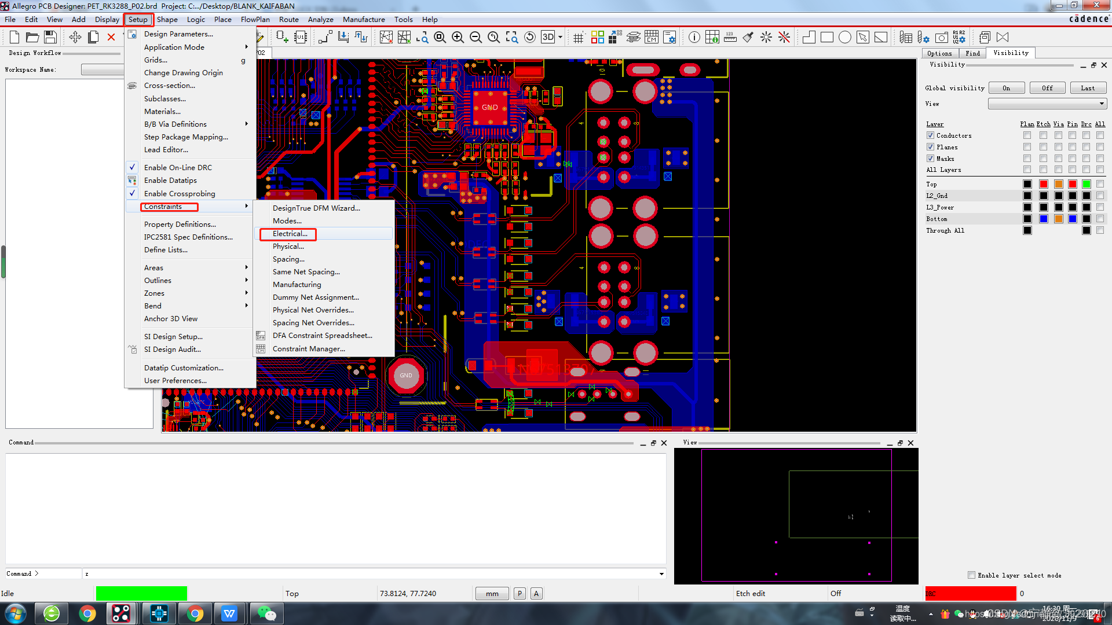The image size is (1112, 625).
Task: Toggle the Conductors layer checkbox
Action: pyautogui.click(x=930, y=135)
